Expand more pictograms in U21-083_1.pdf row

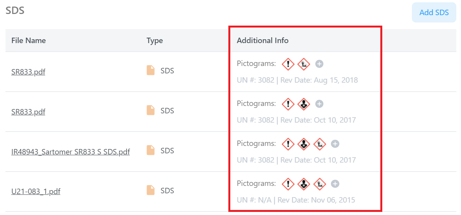point(335,184)
